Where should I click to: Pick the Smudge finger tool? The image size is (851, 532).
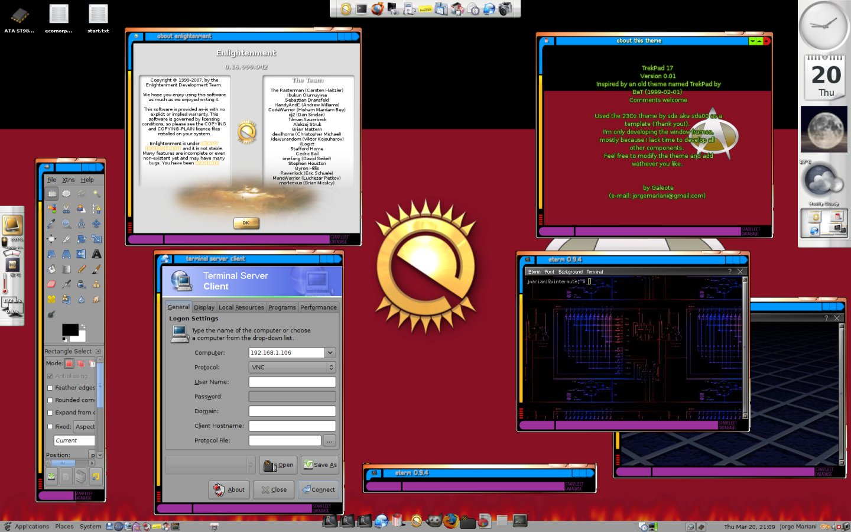[x=96, y=299]
